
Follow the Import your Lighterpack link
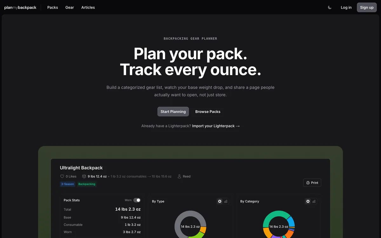coord(216,126)
